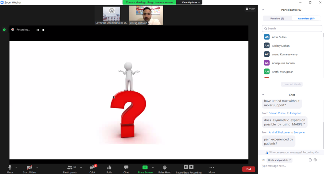This screenshot has width=324, height=174.
Task: Click the Search participants field
Action: pos(292,29)
